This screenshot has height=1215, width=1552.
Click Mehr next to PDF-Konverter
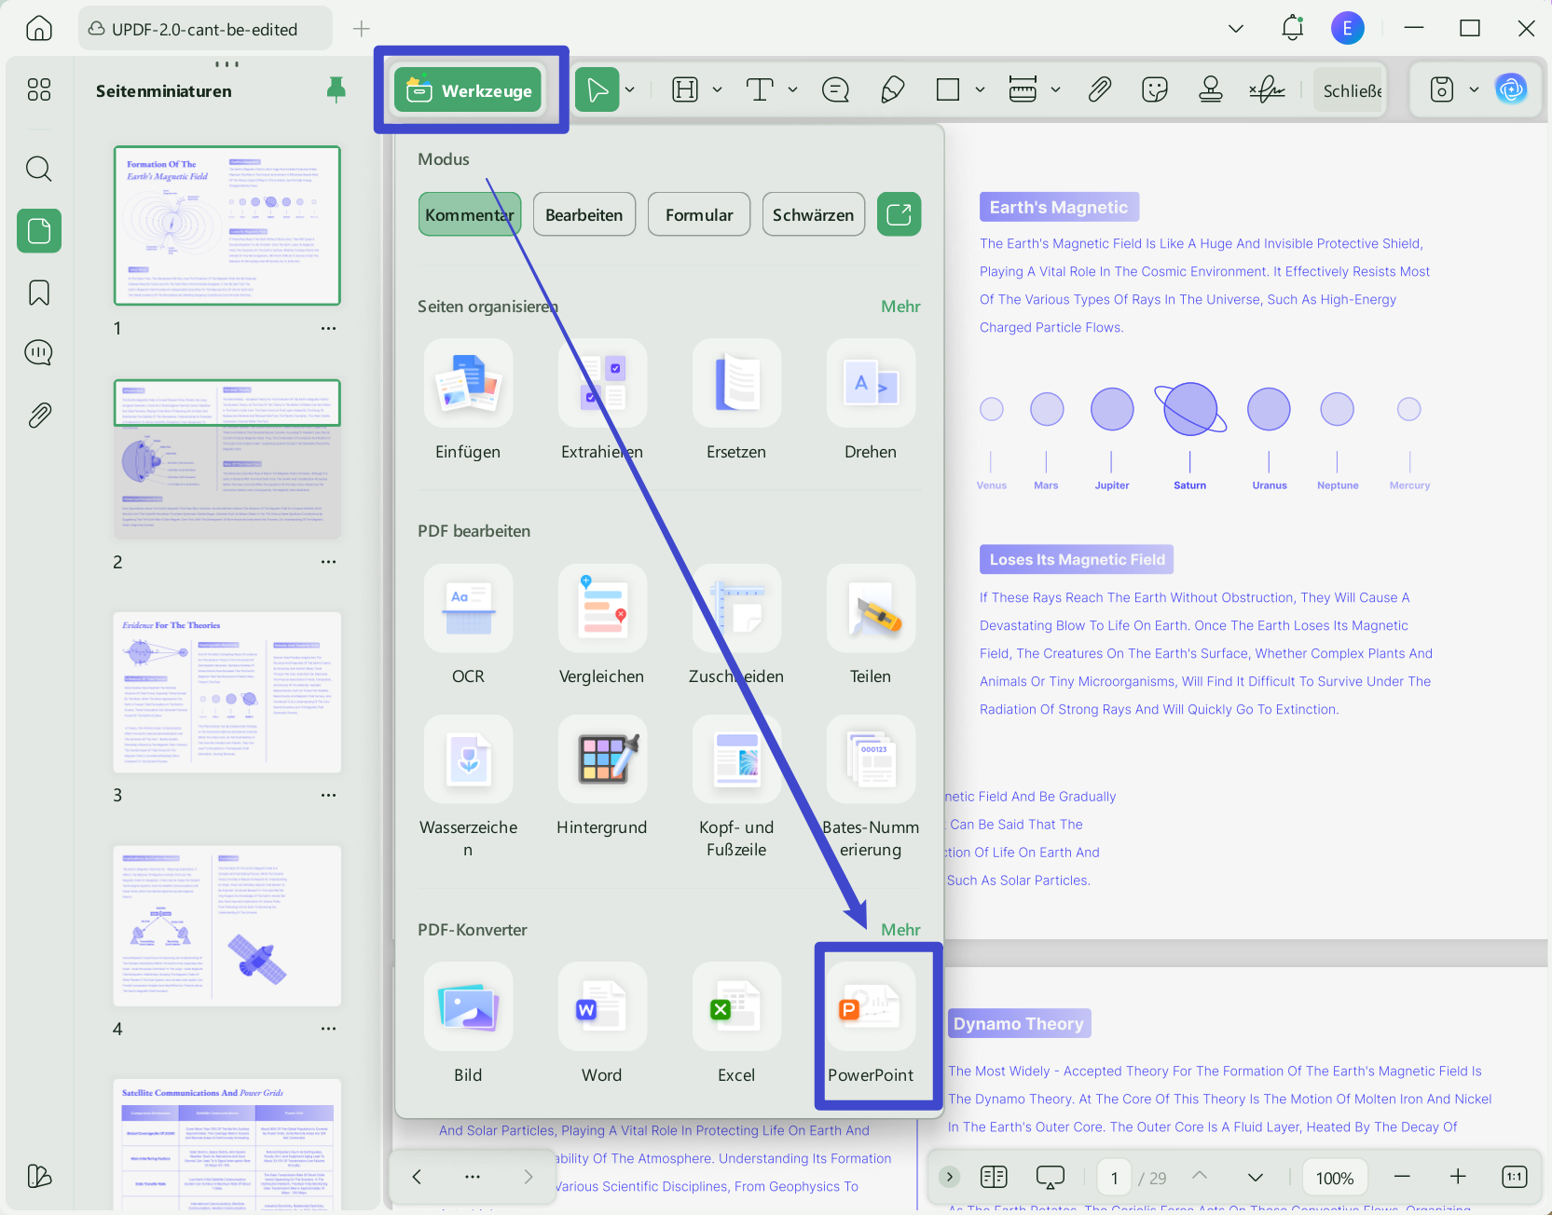[900, 930]
